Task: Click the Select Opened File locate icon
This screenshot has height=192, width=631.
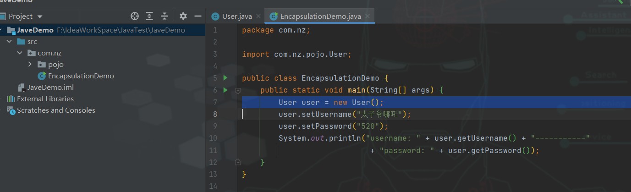Action: click(134, 16)
